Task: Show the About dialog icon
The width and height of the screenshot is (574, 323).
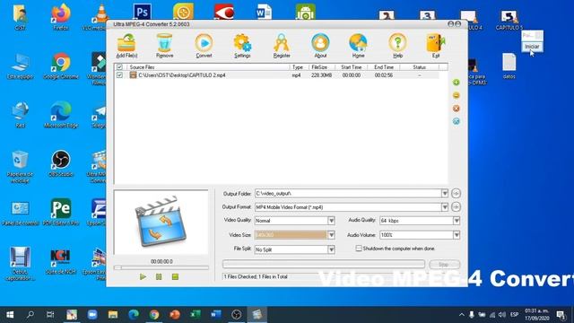Action: [x=320, y=46]
